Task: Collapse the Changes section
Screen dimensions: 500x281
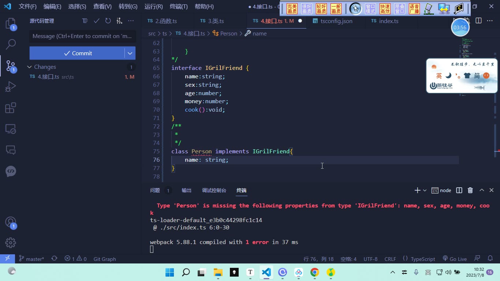Action: tap(29, 67)
